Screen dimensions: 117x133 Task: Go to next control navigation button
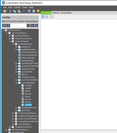click(x=32, y=26)
